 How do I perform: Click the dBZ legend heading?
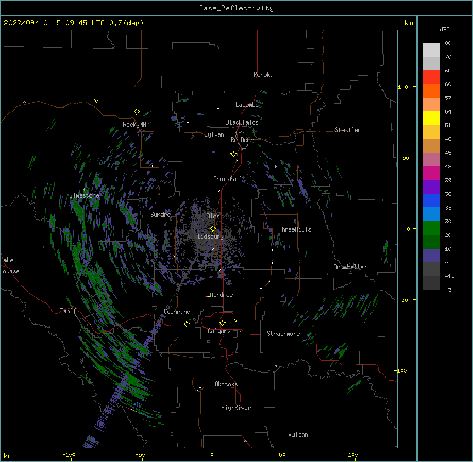click(x=444, y=29)
